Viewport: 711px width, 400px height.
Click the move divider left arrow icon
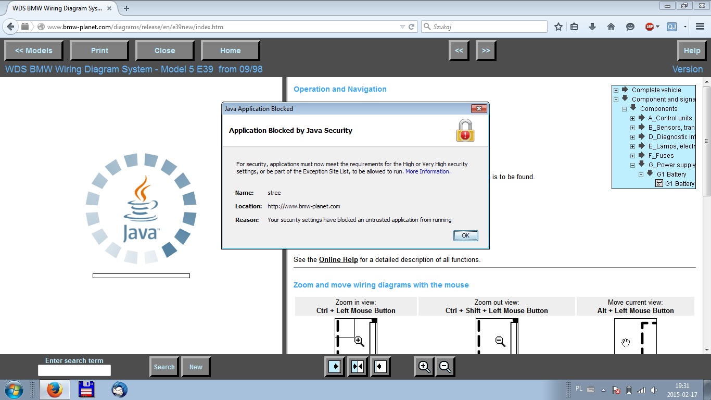pyautogui.click(x=380, y=367)
